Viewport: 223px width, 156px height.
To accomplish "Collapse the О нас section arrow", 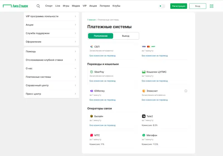I will (x=75, y=68).
